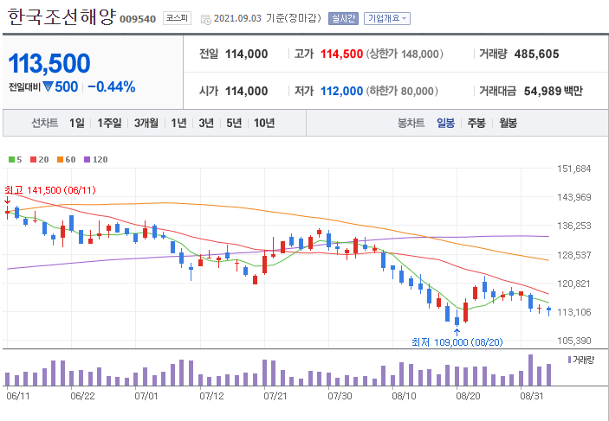The width and height of the screenshot is (609, 421).
Task: Click the stock name 한국조선해양
Action: pos(62,17)
